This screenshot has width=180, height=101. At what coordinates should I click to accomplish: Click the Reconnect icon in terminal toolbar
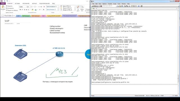[99, 6]
